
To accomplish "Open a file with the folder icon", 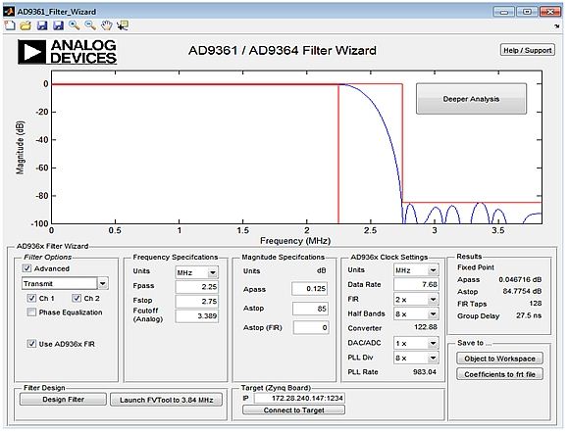I will (26, 25).
